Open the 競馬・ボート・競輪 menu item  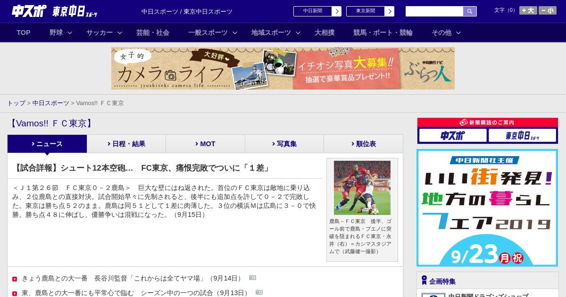point(383,33)
